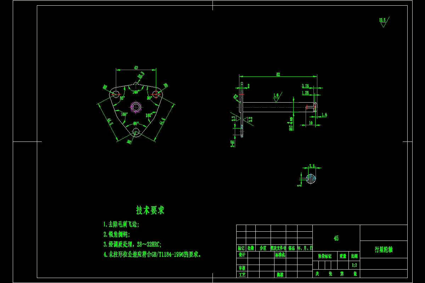Select note line 2.锐角倒钝

point(117,234)
